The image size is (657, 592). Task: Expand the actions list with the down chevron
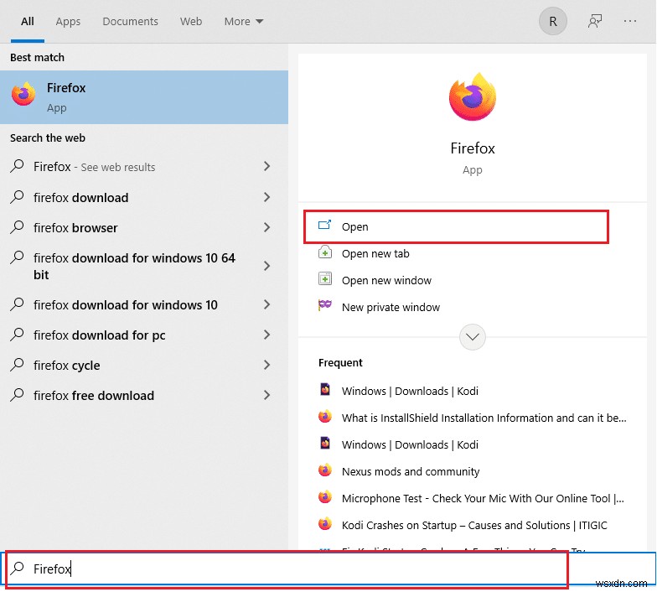(x=473, y=337)
